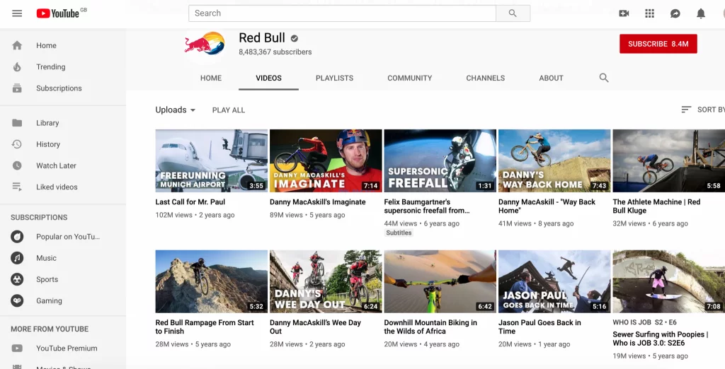Click the History clock-arrow icon

tap(17, 144)
